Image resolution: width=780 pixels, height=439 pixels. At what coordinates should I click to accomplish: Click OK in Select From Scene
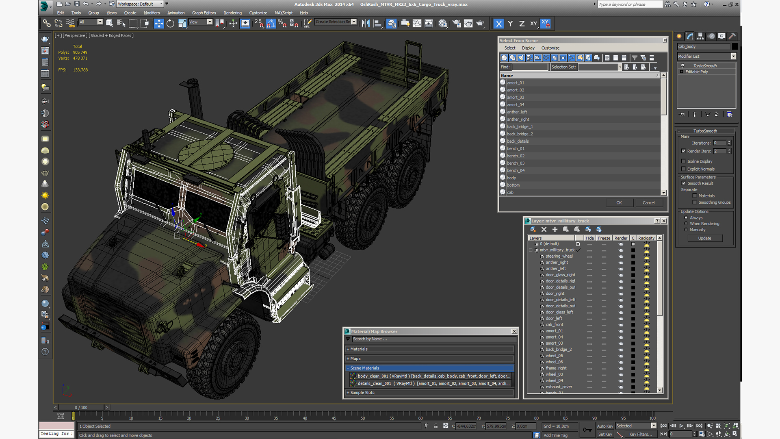(x=619, y=203)
